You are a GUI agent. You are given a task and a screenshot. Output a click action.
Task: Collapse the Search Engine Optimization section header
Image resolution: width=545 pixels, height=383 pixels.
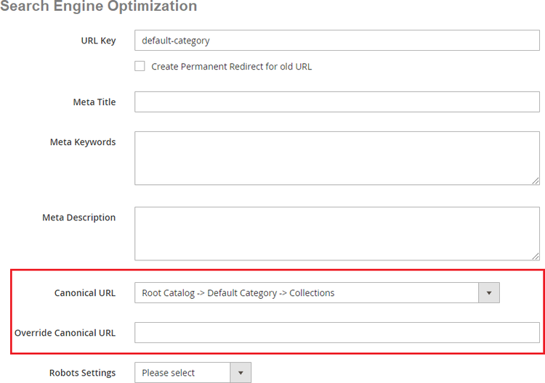[x=98, y=7]
